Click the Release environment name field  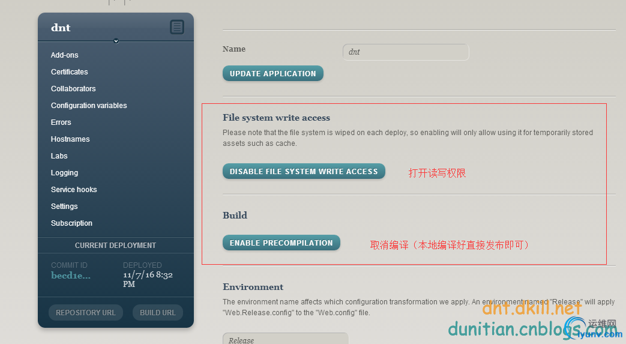(x=286, y=339)
